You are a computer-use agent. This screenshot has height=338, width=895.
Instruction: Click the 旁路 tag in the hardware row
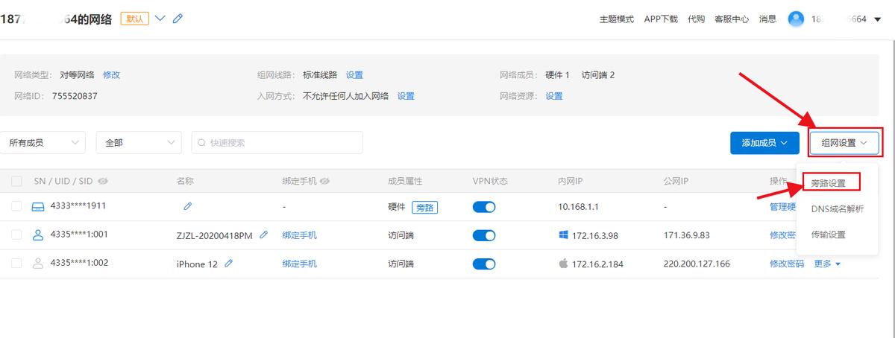click(x=424, y=208)
